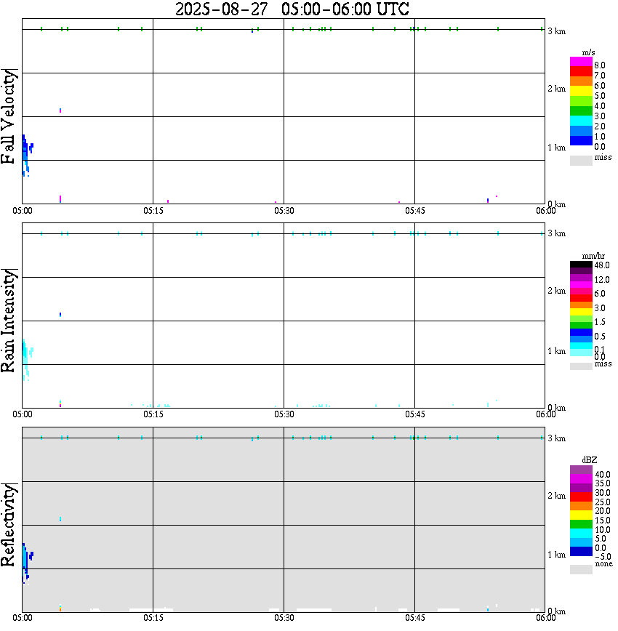The width and height of the screenshot is (618, 631).
Task: Select the orange swatch in the Fall Velocity legend
Action: pos(581,81)
